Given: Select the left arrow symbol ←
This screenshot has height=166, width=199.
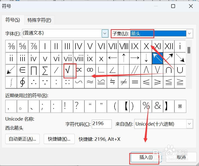Looking at the screenshot, I should 112,58.
